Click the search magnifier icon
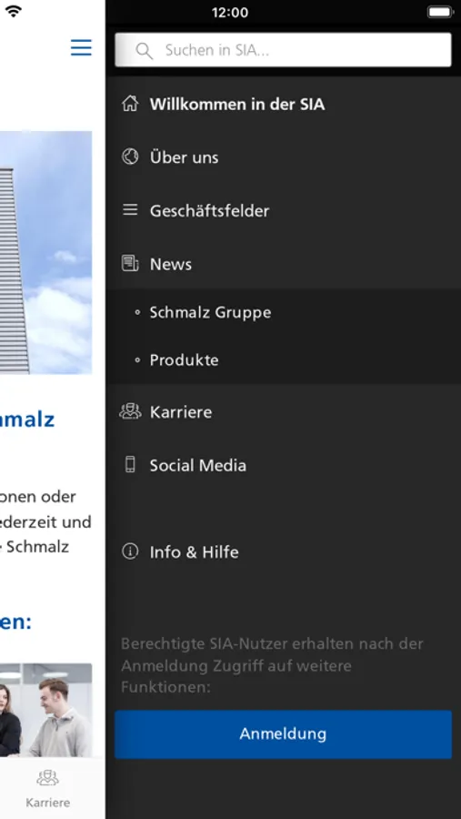Viewport: 461px width, 819px height. click(144, 51)
